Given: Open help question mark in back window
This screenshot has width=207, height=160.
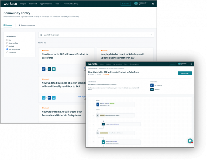Looking at the screenshot, I should tap(153, 4).
